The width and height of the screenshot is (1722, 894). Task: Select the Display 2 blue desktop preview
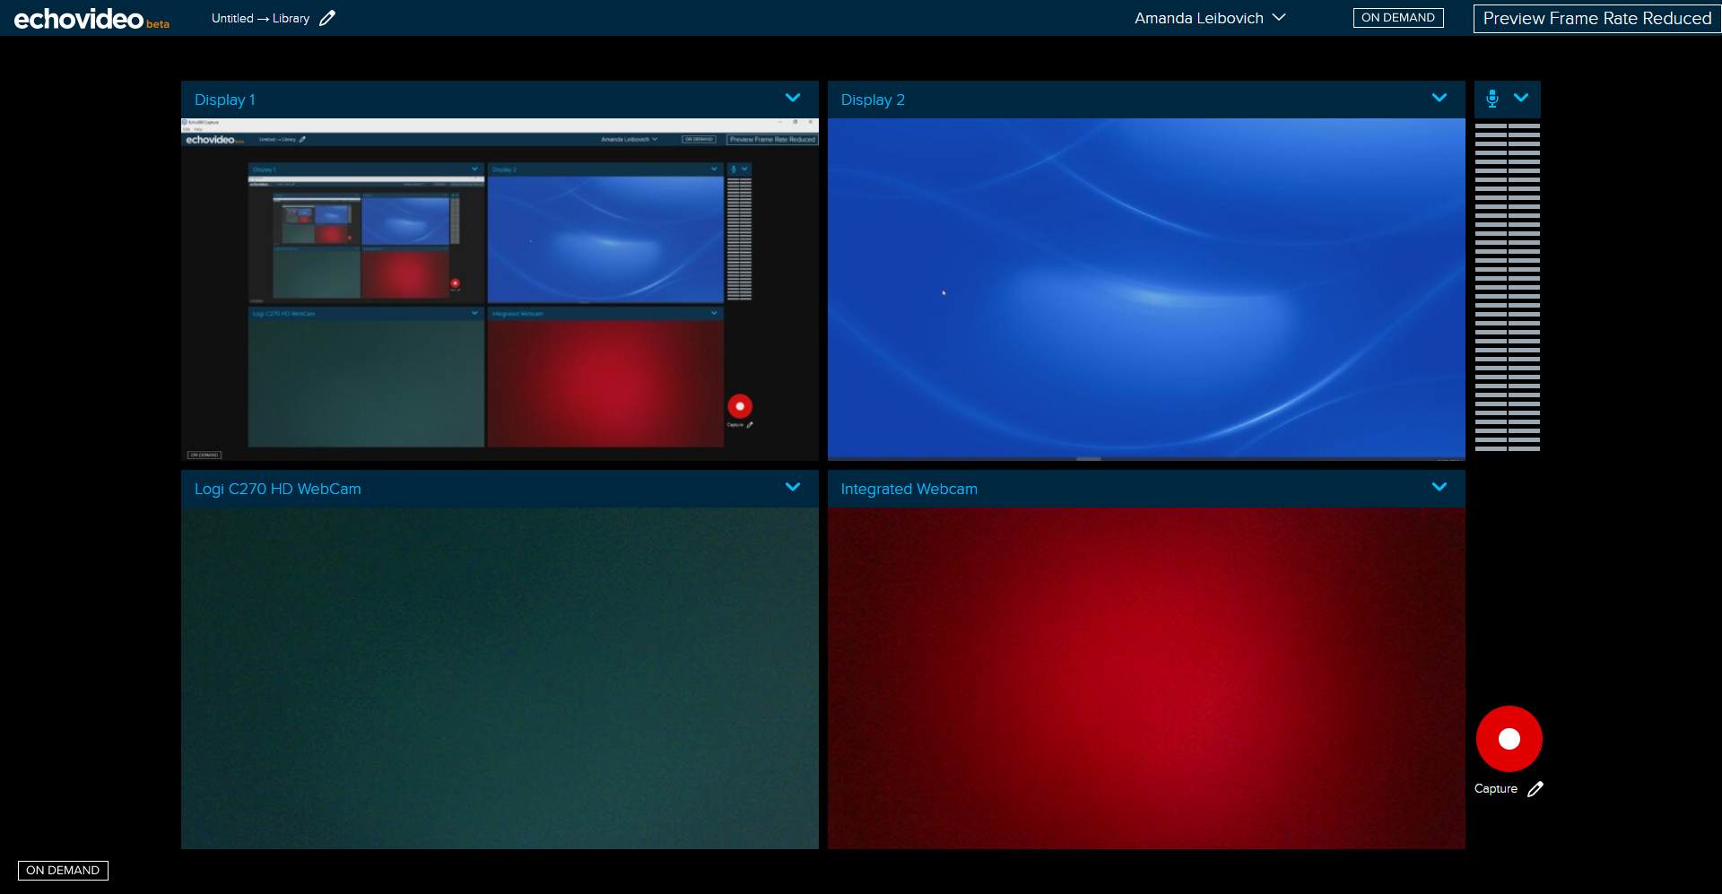(1146, 289)
